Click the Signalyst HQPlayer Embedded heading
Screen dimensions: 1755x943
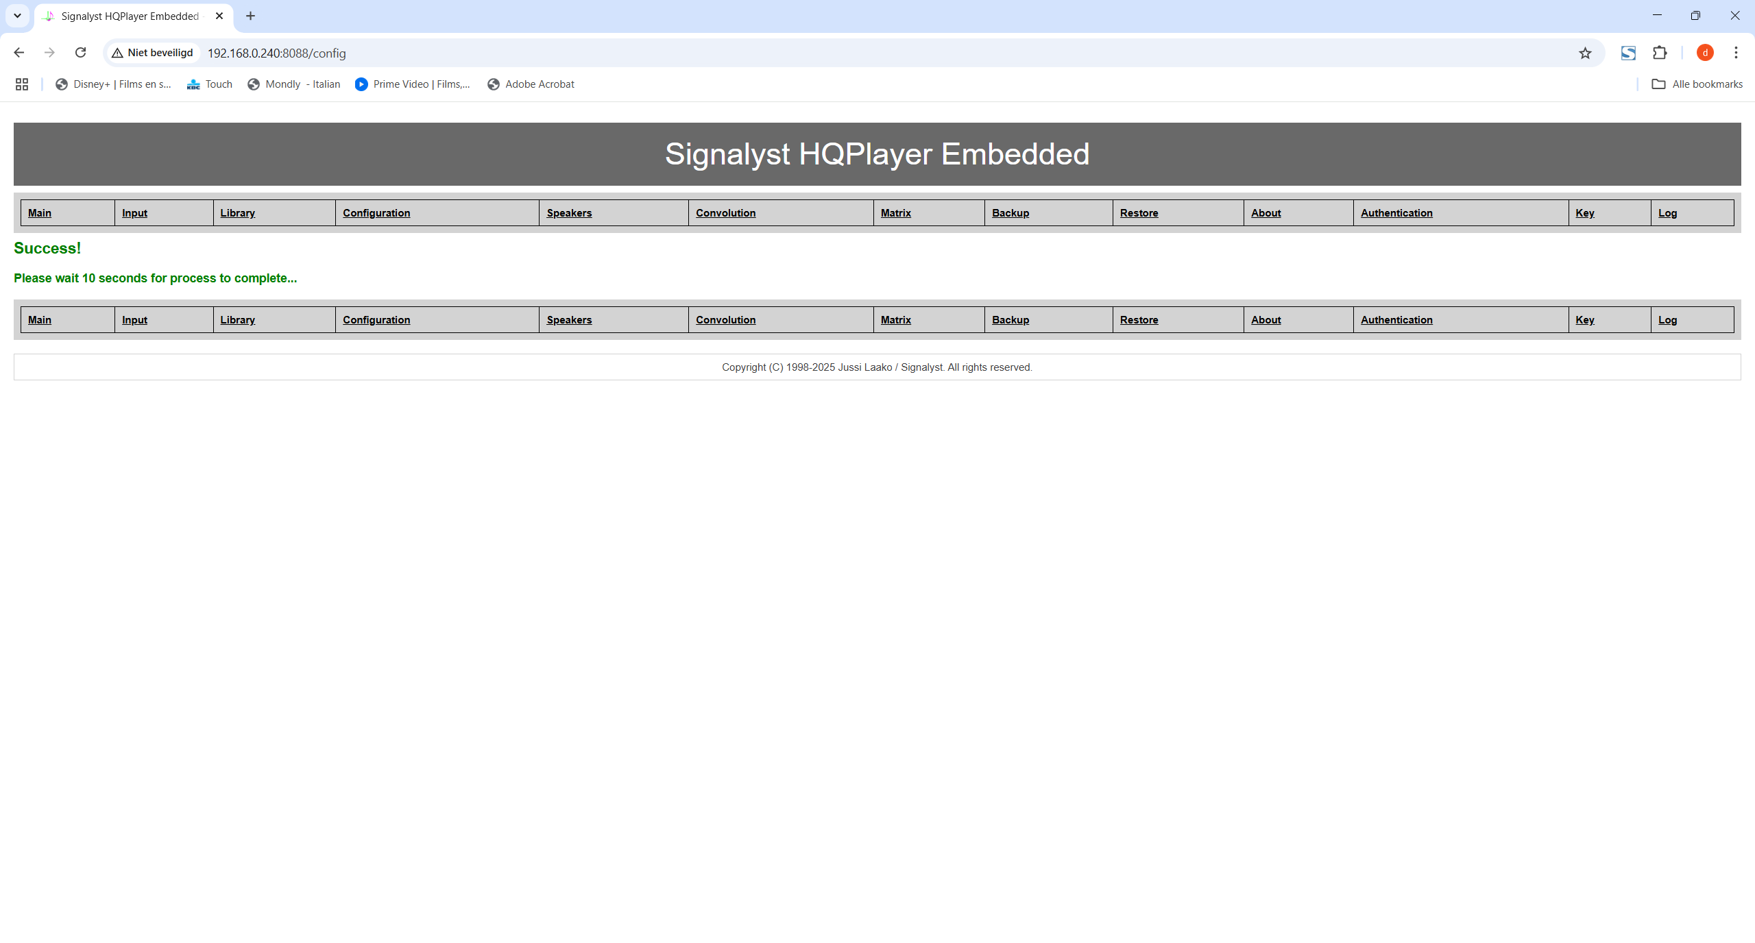[877, 154]
